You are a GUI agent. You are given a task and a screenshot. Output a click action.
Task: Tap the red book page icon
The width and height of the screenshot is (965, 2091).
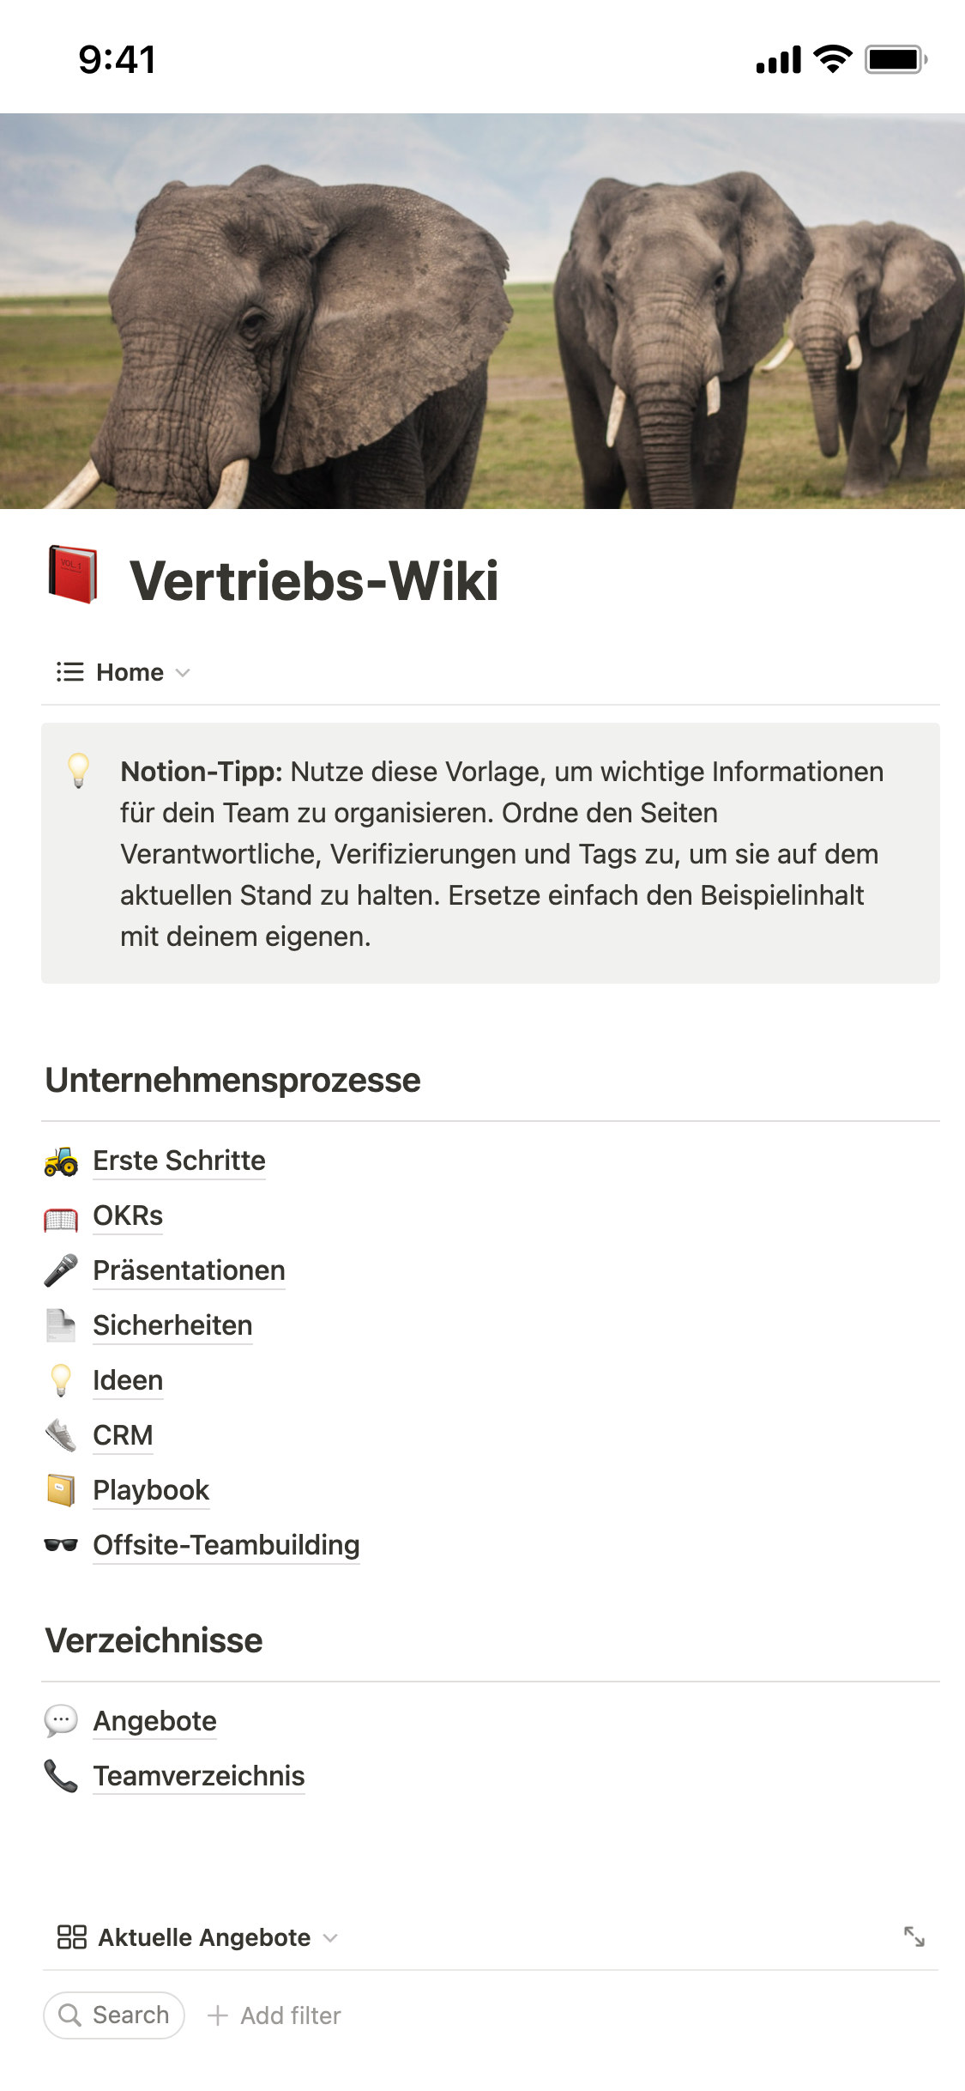[x=72, y=575]
